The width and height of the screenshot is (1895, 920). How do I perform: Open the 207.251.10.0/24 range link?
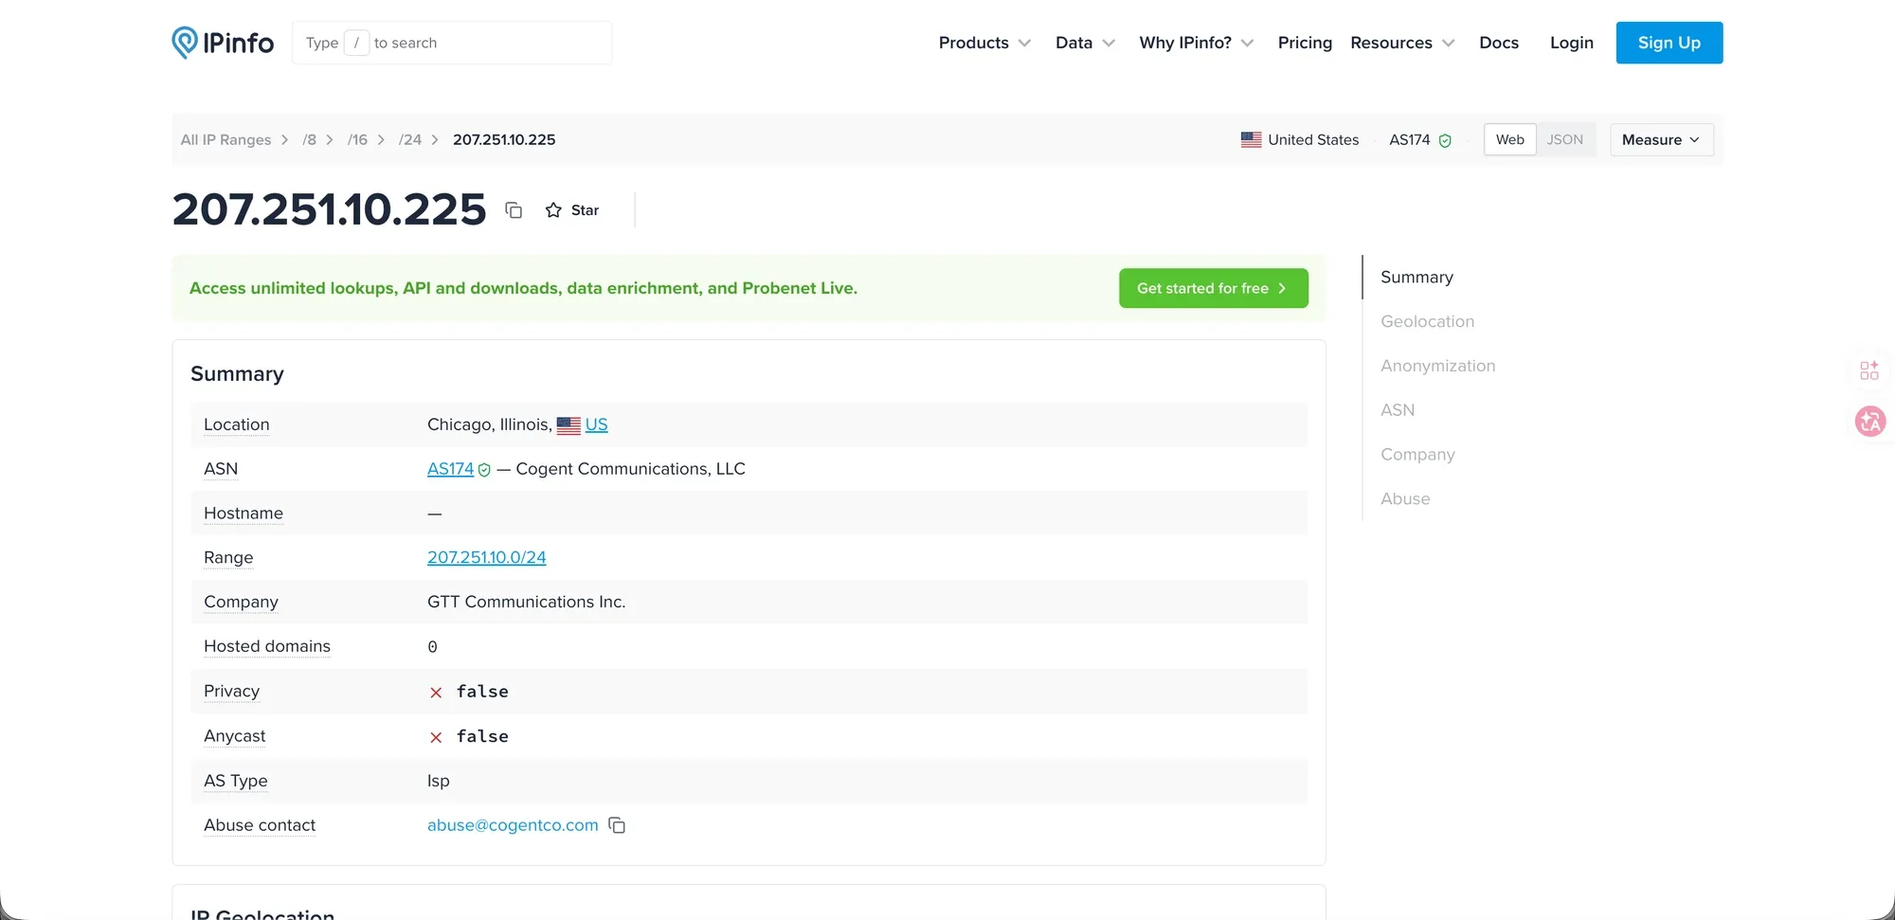pyautogui.click(x=486, y=557)
